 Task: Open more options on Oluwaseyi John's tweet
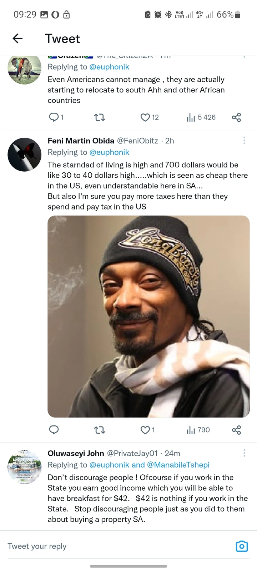tap(244, 453)
